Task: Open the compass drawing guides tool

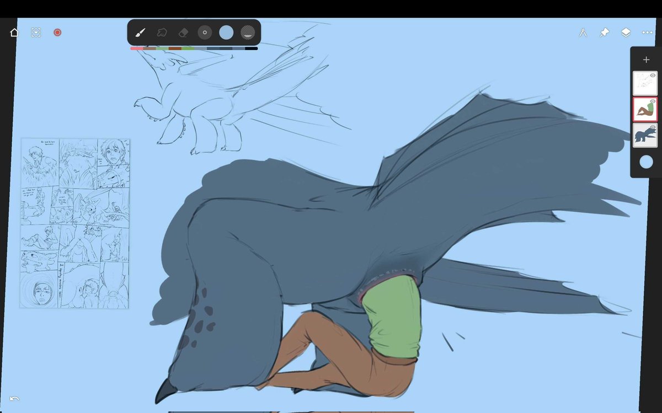Action: (x=583, y=33)
